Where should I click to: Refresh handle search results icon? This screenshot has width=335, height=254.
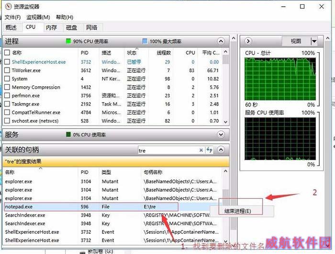(210, 150)
